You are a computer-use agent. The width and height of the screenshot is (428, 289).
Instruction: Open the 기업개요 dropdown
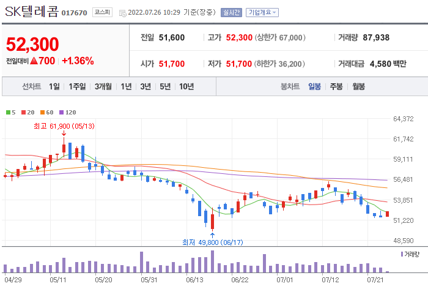coord(262,13)
